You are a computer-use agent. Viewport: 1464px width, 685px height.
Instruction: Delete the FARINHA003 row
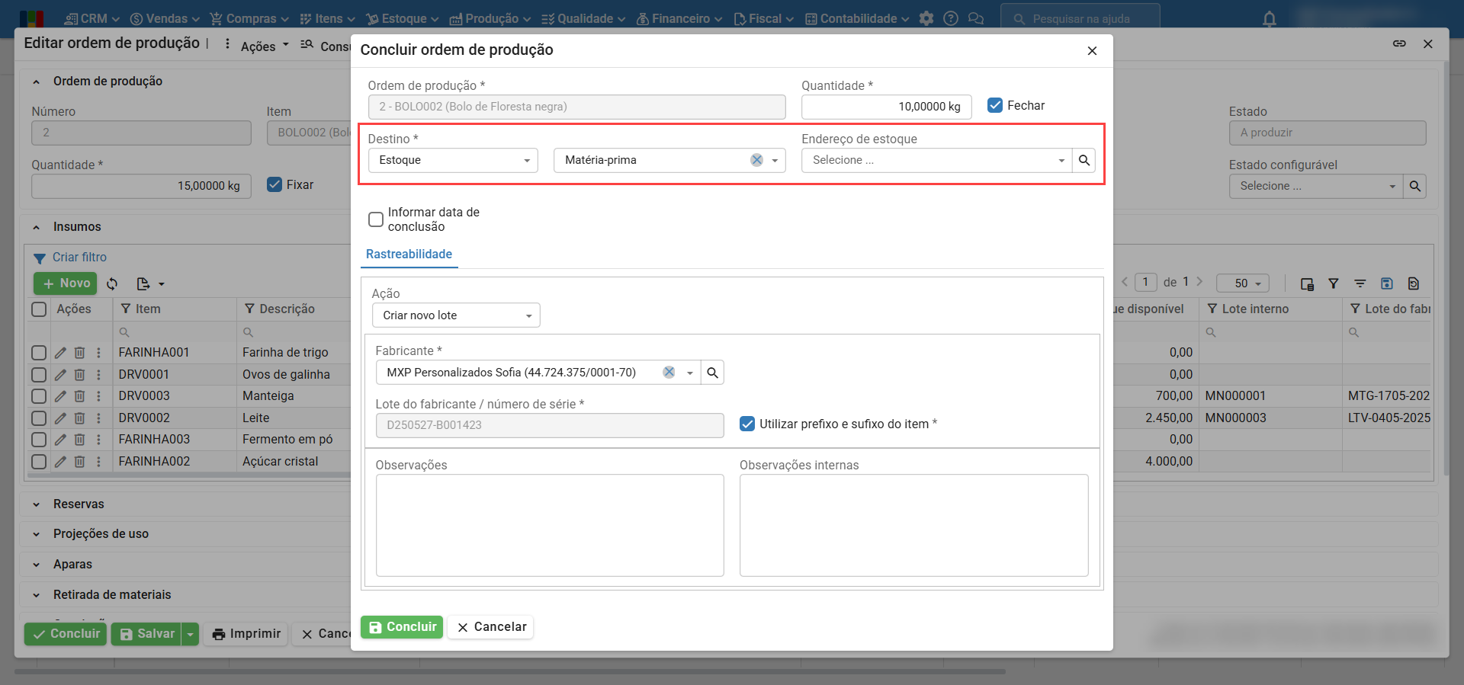(x=79, y=440)
